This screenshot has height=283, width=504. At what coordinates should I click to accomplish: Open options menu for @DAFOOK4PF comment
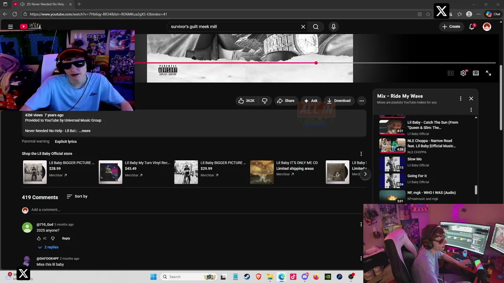(361, 259)
